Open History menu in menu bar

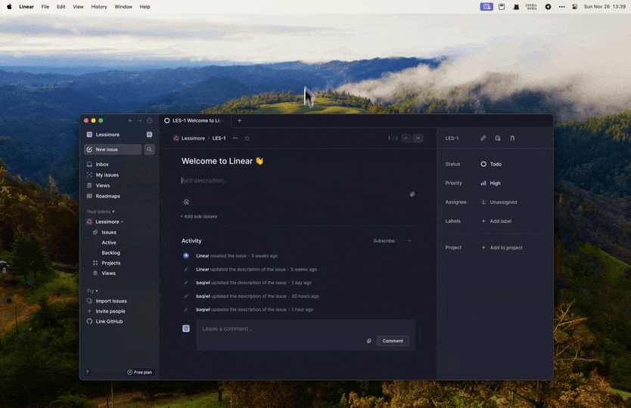point(99,7)
